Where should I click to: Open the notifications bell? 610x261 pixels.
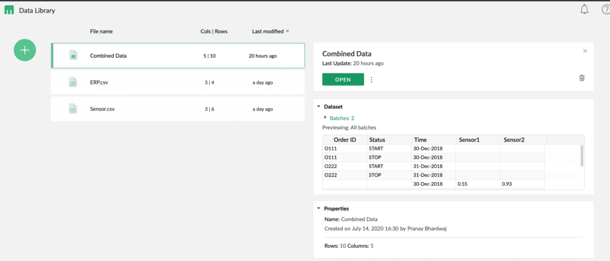584,10
